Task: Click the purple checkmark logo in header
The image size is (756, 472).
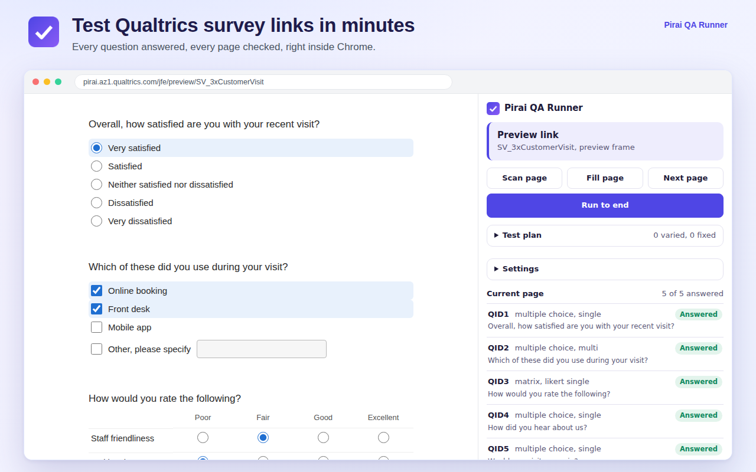Action: pyautogui.click(x=44, y=32)
